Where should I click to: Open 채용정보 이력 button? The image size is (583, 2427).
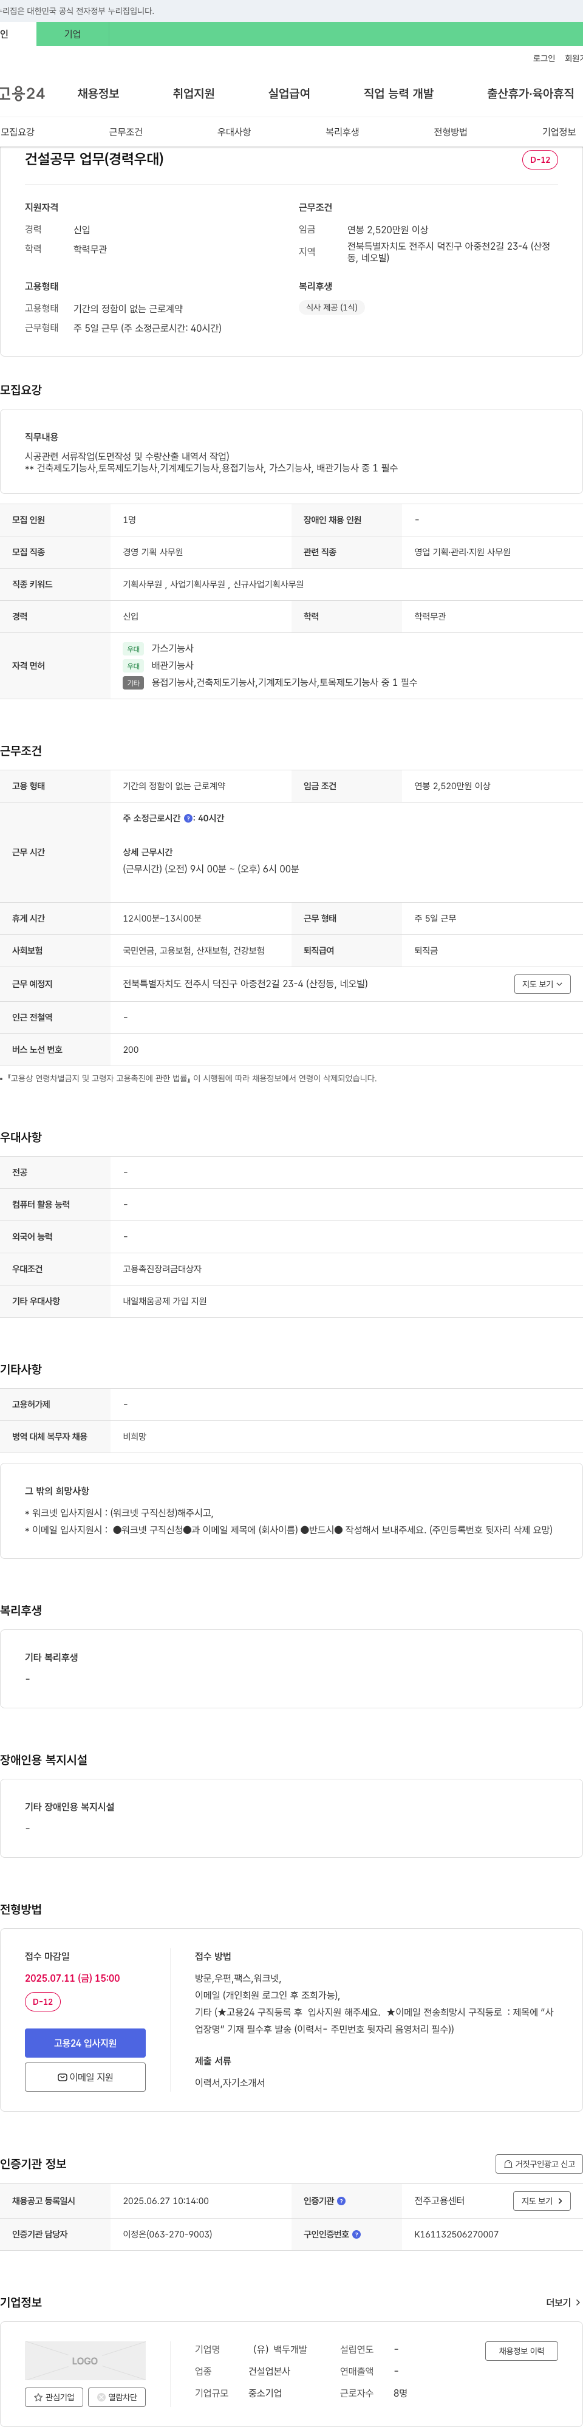coord(522,2350)
